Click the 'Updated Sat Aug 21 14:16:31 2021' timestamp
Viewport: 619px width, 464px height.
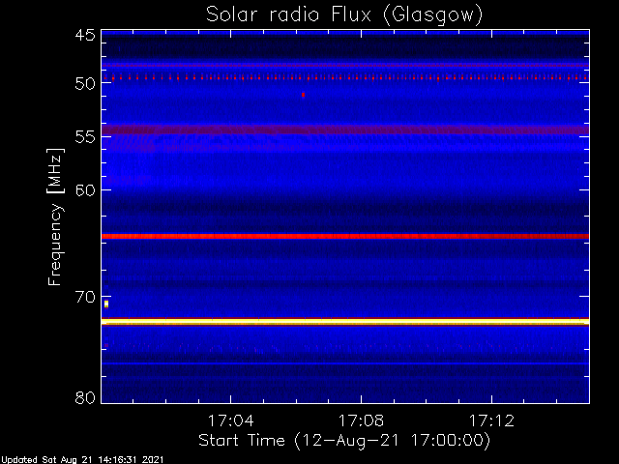(x=81, y=460)
